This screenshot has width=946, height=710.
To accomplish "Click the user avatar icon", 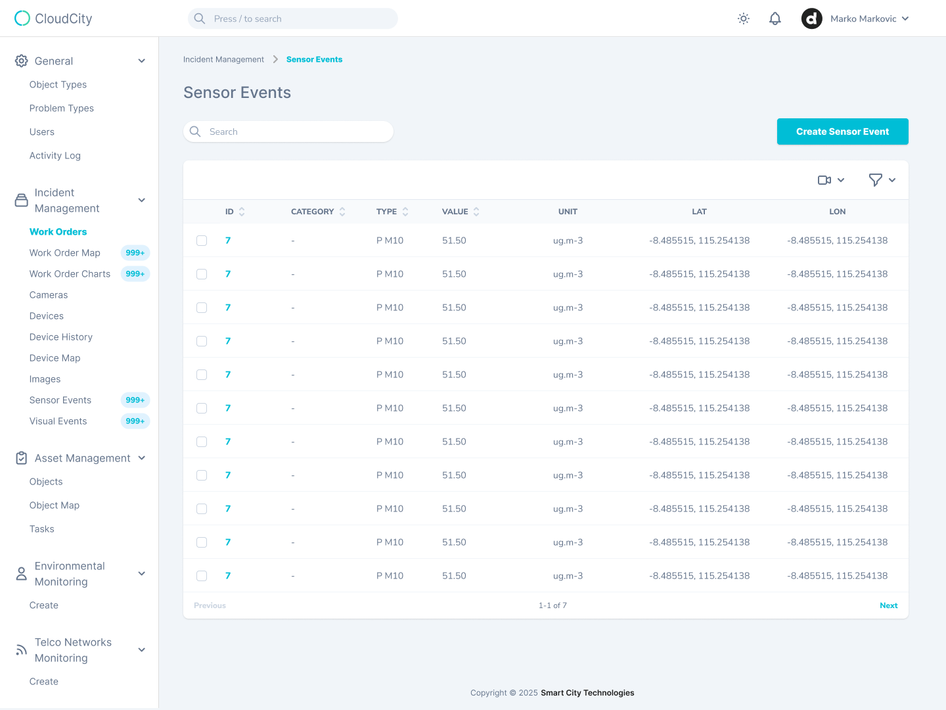I will tap(811, 19).
